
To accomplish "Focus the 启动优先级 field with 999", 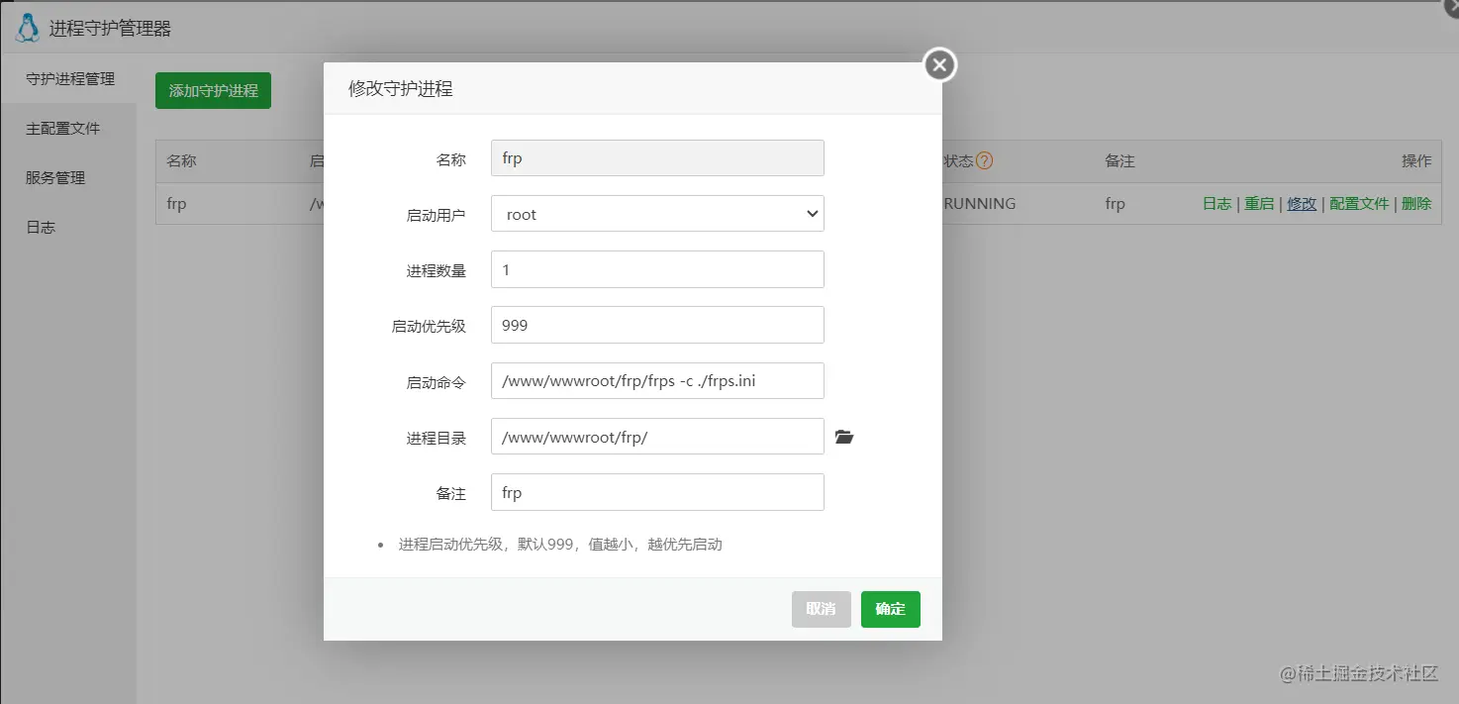I will click(x=657, y=325).
